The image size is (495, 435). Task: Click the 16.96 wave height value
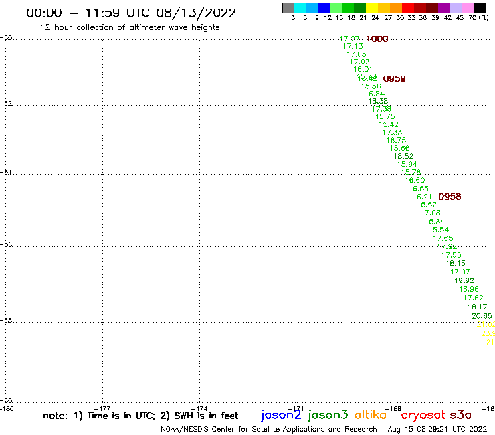[x=469, y=289]
